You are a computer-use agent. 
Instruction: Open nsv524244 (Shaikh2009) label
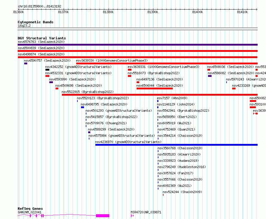coord(182,192)
